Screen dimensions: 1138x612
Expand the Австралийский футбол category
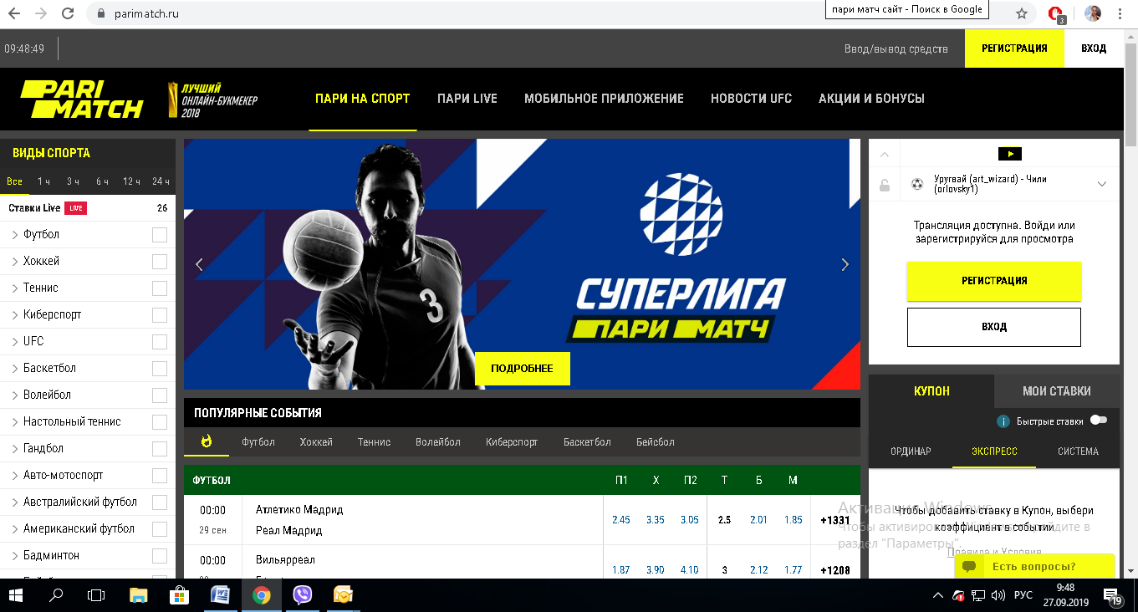(15, 502)
